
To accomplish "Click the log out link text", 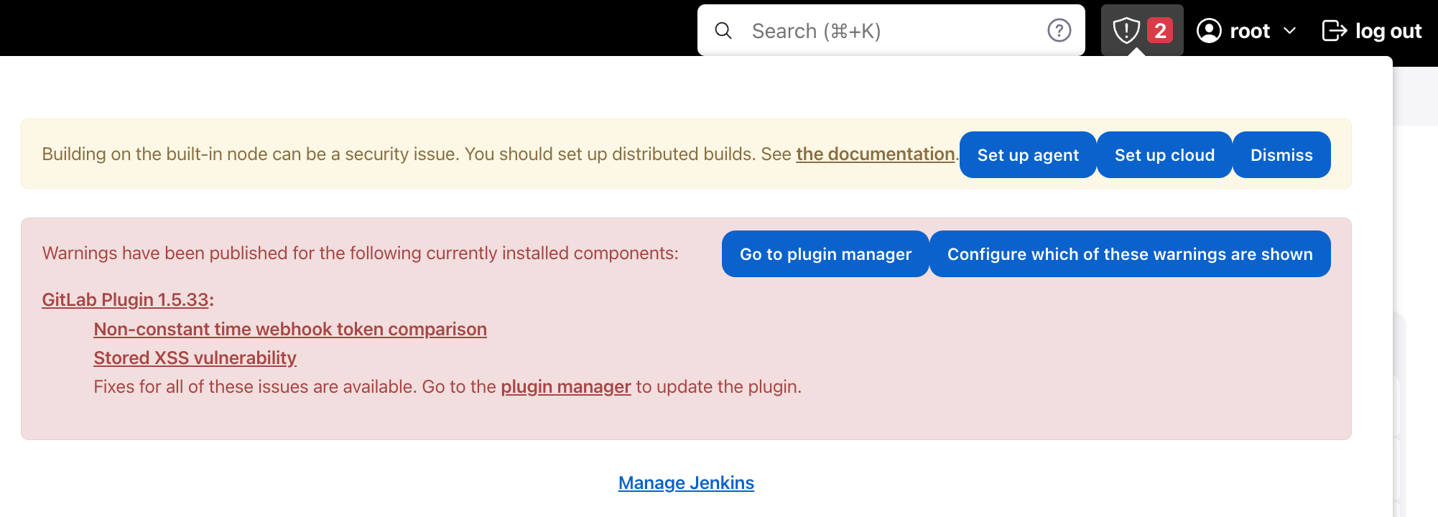I will point(1388,31).
